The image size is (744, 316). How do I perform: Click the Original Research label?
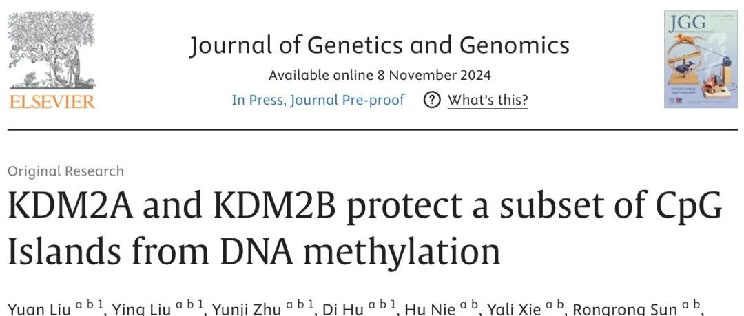coord(65,171)
